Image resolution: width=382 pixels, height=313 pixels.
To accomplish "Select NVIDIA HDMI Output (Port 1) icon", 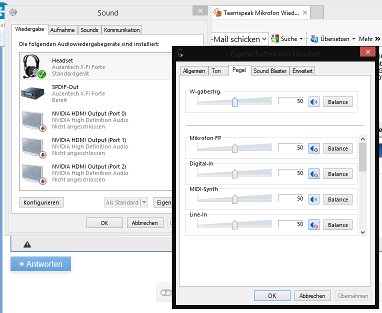I will coord(34,147).
